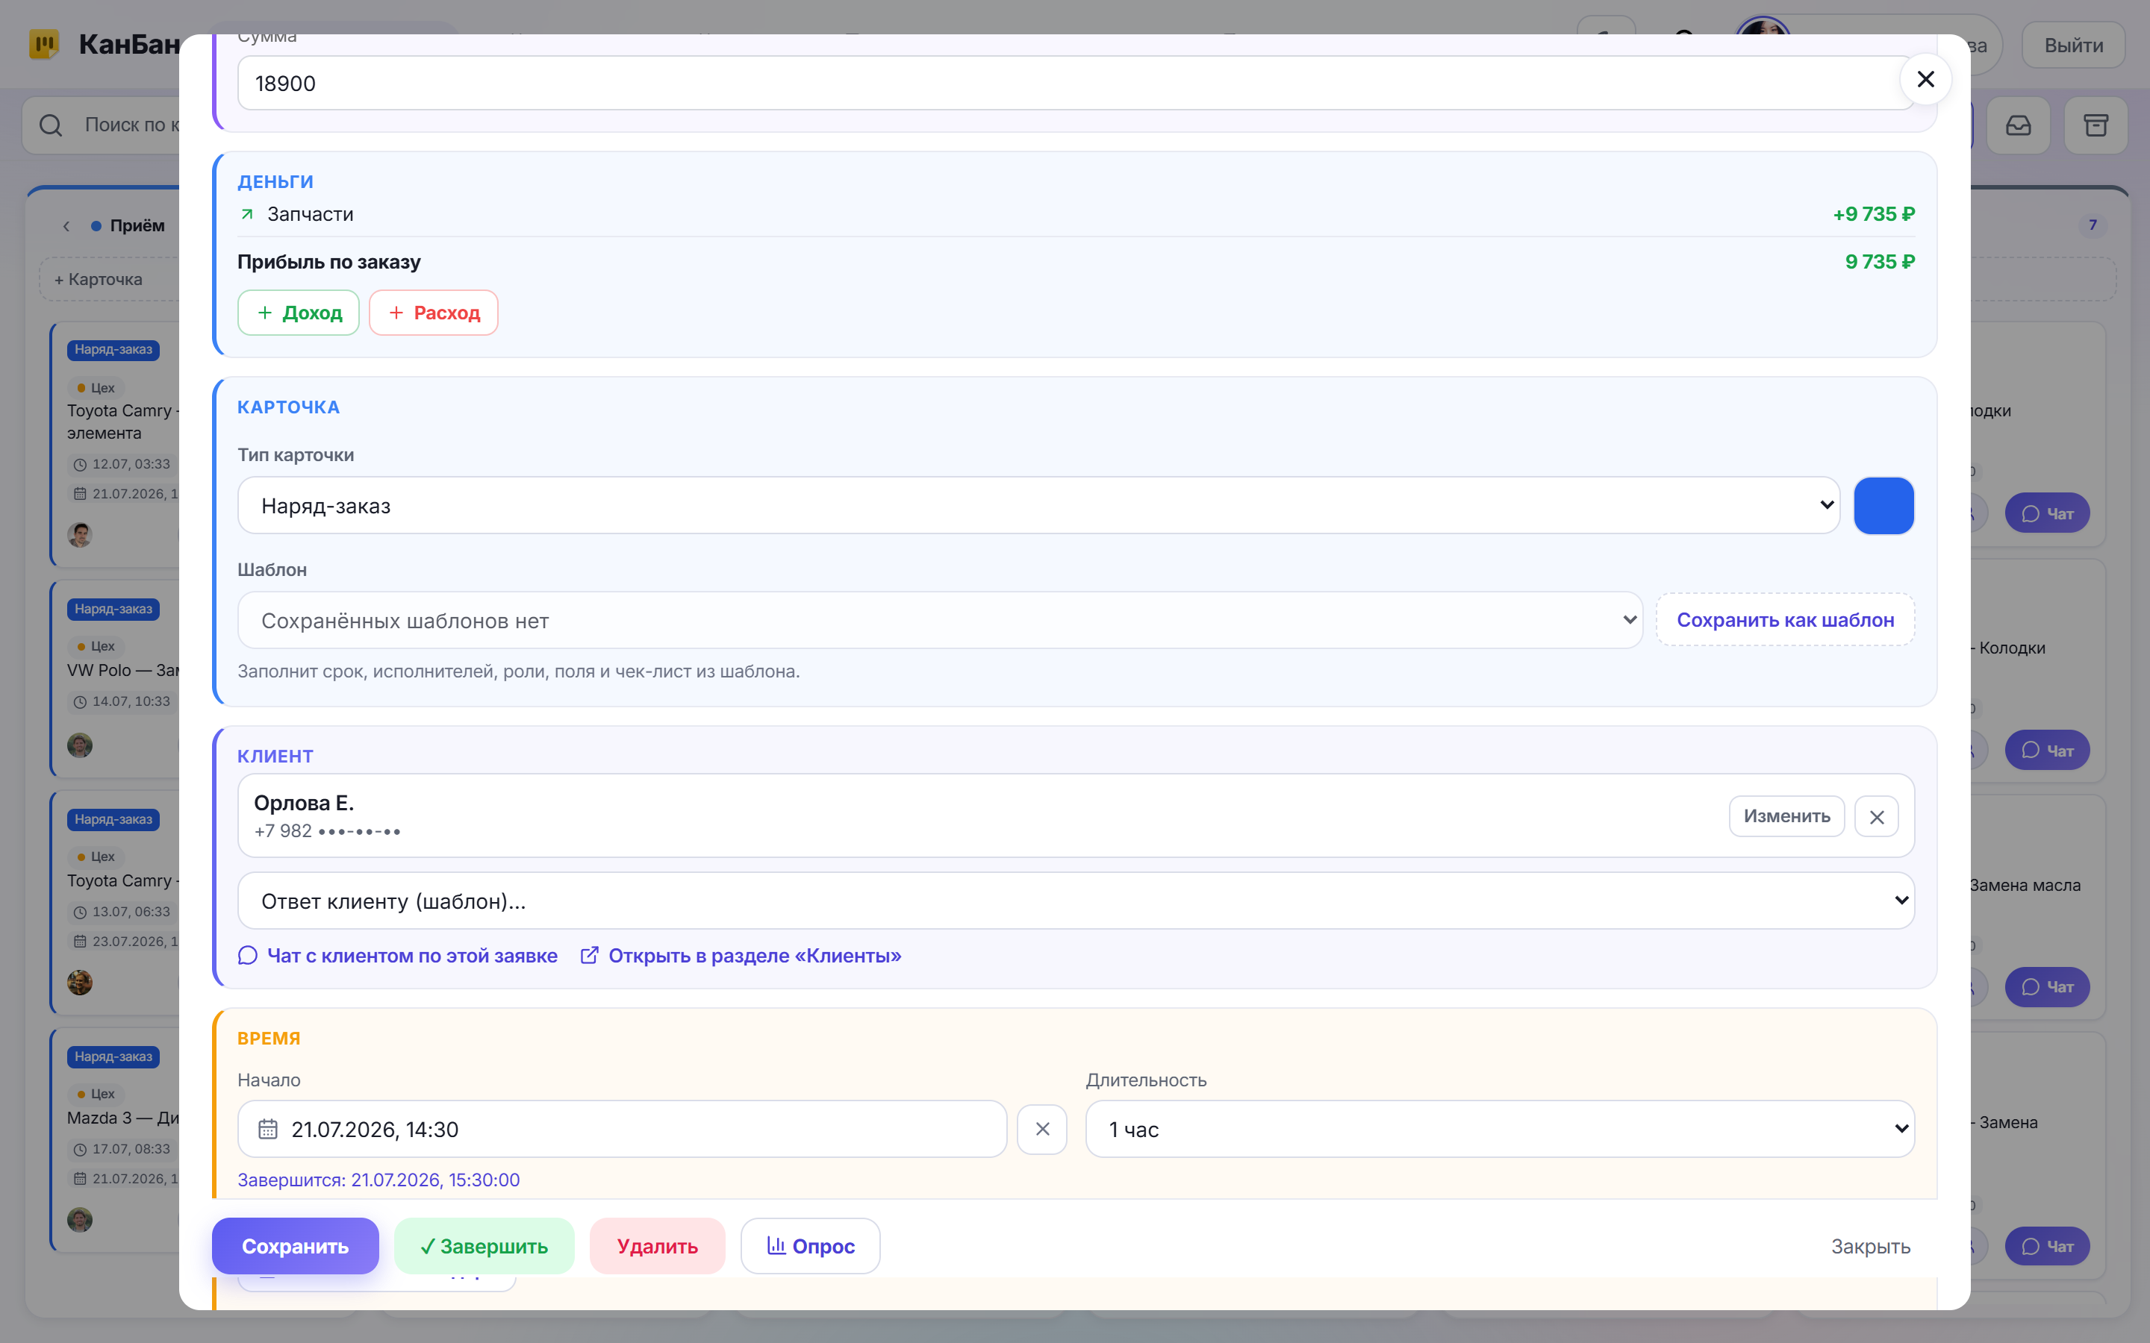Click the calendar icon in Начало field
Viewport: 2150px width, 1343px height.
coord(267,1129)
